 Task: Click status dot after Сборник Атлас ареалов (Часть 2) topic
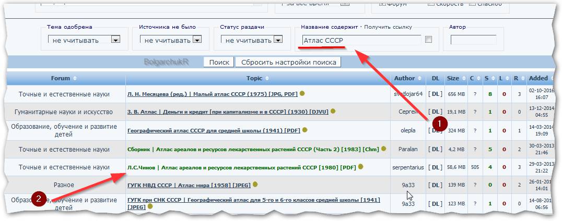point(384,149)
